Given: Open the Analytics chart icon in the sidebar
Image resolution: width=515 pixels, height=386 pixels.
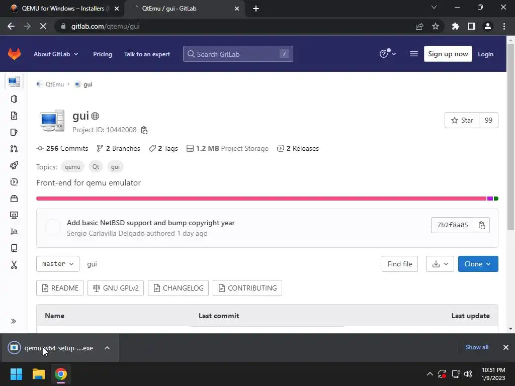Looking at the screenshot, I should (x=14, y=232).
